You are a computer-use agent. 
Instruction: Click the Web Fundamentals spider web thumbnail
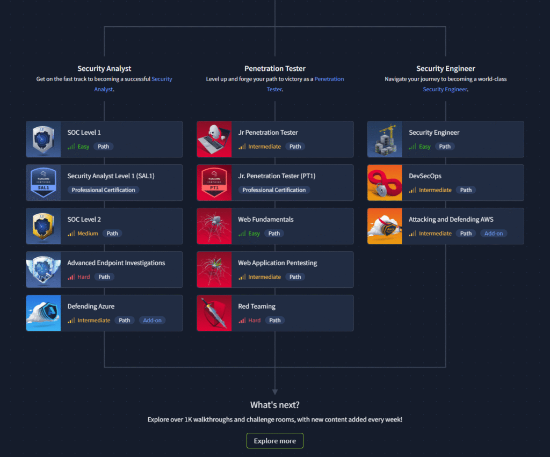[214, 226]
